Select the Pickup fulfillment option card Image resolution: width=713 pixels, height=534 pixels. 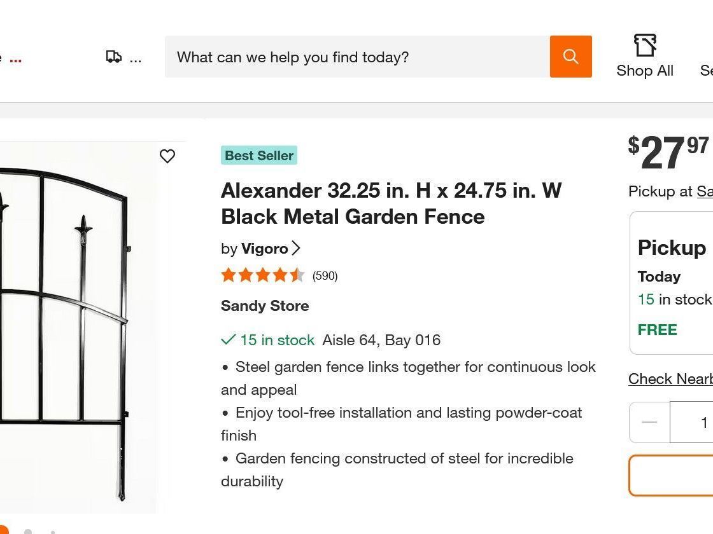(671, 283)
